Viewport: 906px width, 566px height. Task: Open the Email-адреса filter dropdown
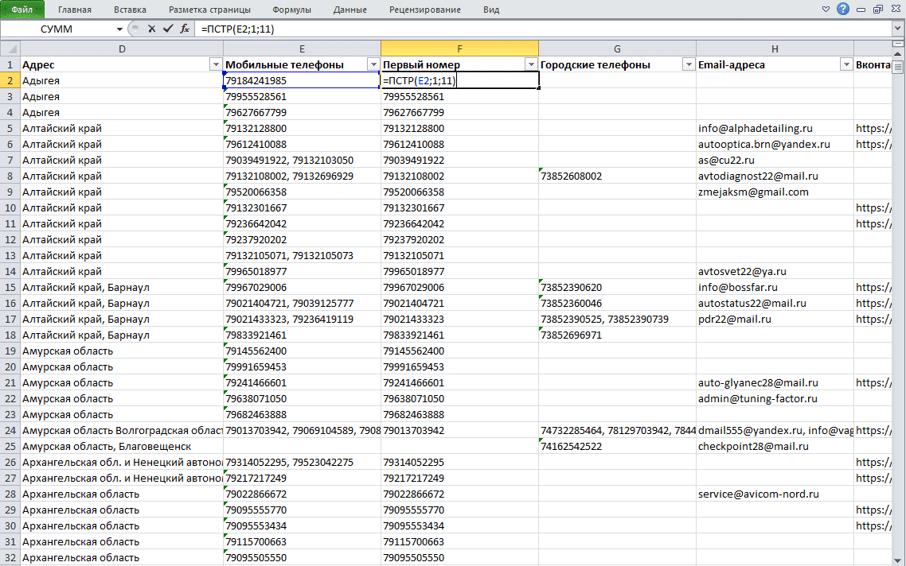click(846, 64)
